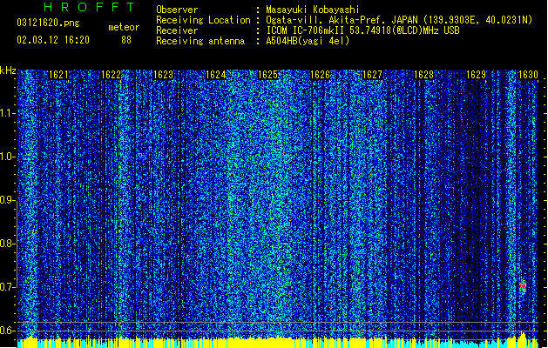Click the 1624 time marker

pyautogui.click(x=216, y=75)
